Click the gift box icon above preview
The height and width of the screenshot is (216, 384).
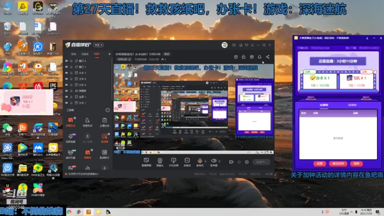pyautogui.click(x=236, y=57)
